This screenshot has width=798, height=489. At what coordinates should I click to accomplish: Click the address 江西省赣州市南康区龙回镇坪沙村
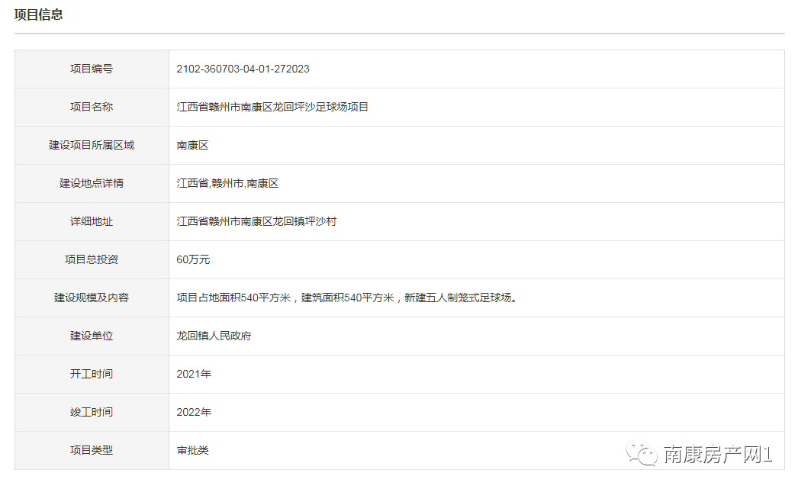(x=256, y=221)
